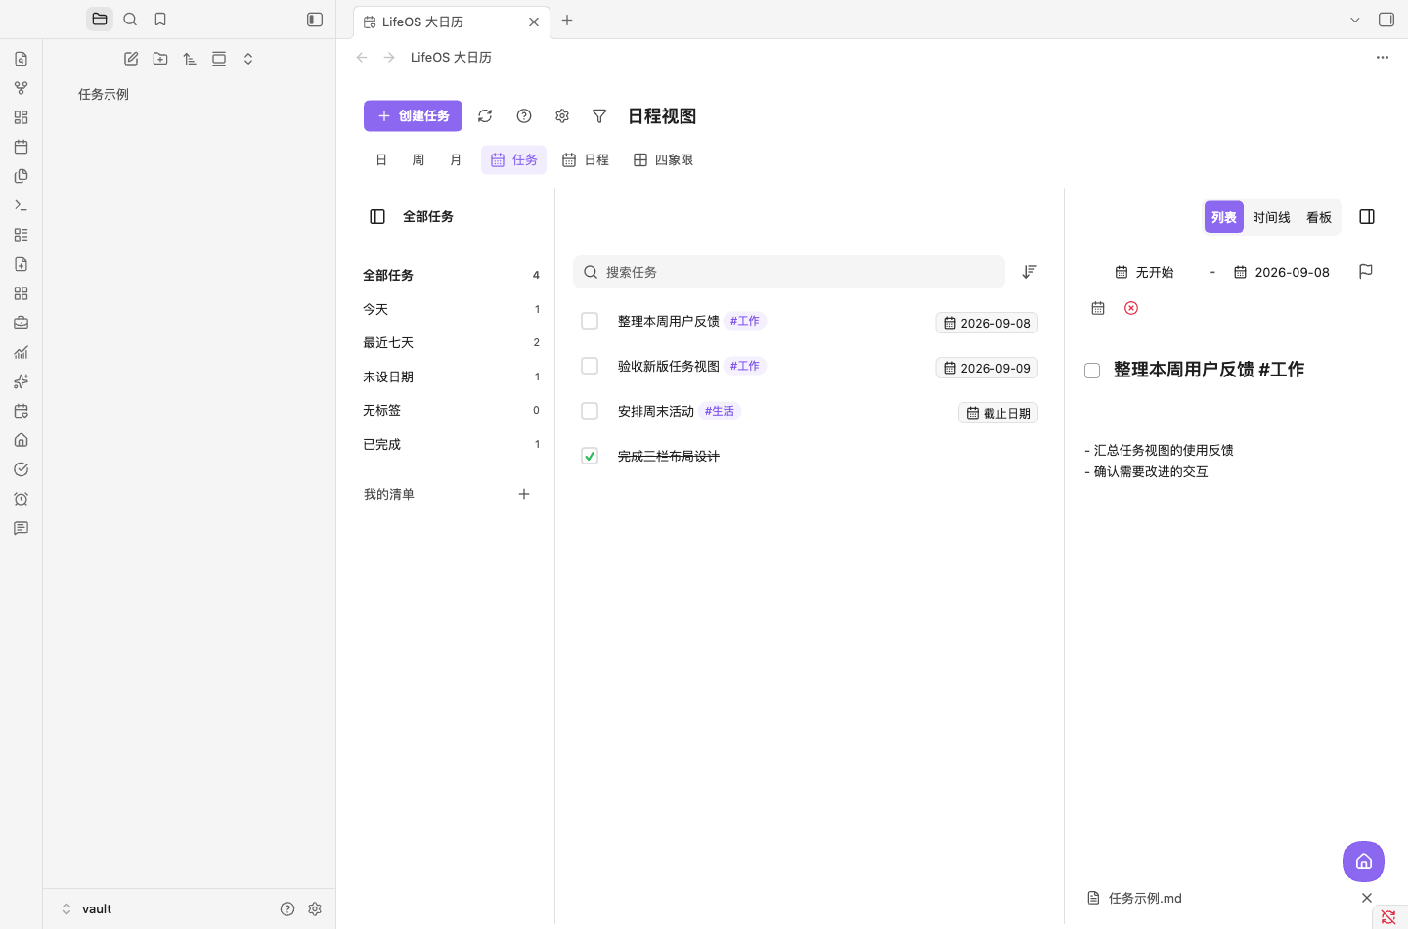Expand or collapse all folders icon

point(248,59)
